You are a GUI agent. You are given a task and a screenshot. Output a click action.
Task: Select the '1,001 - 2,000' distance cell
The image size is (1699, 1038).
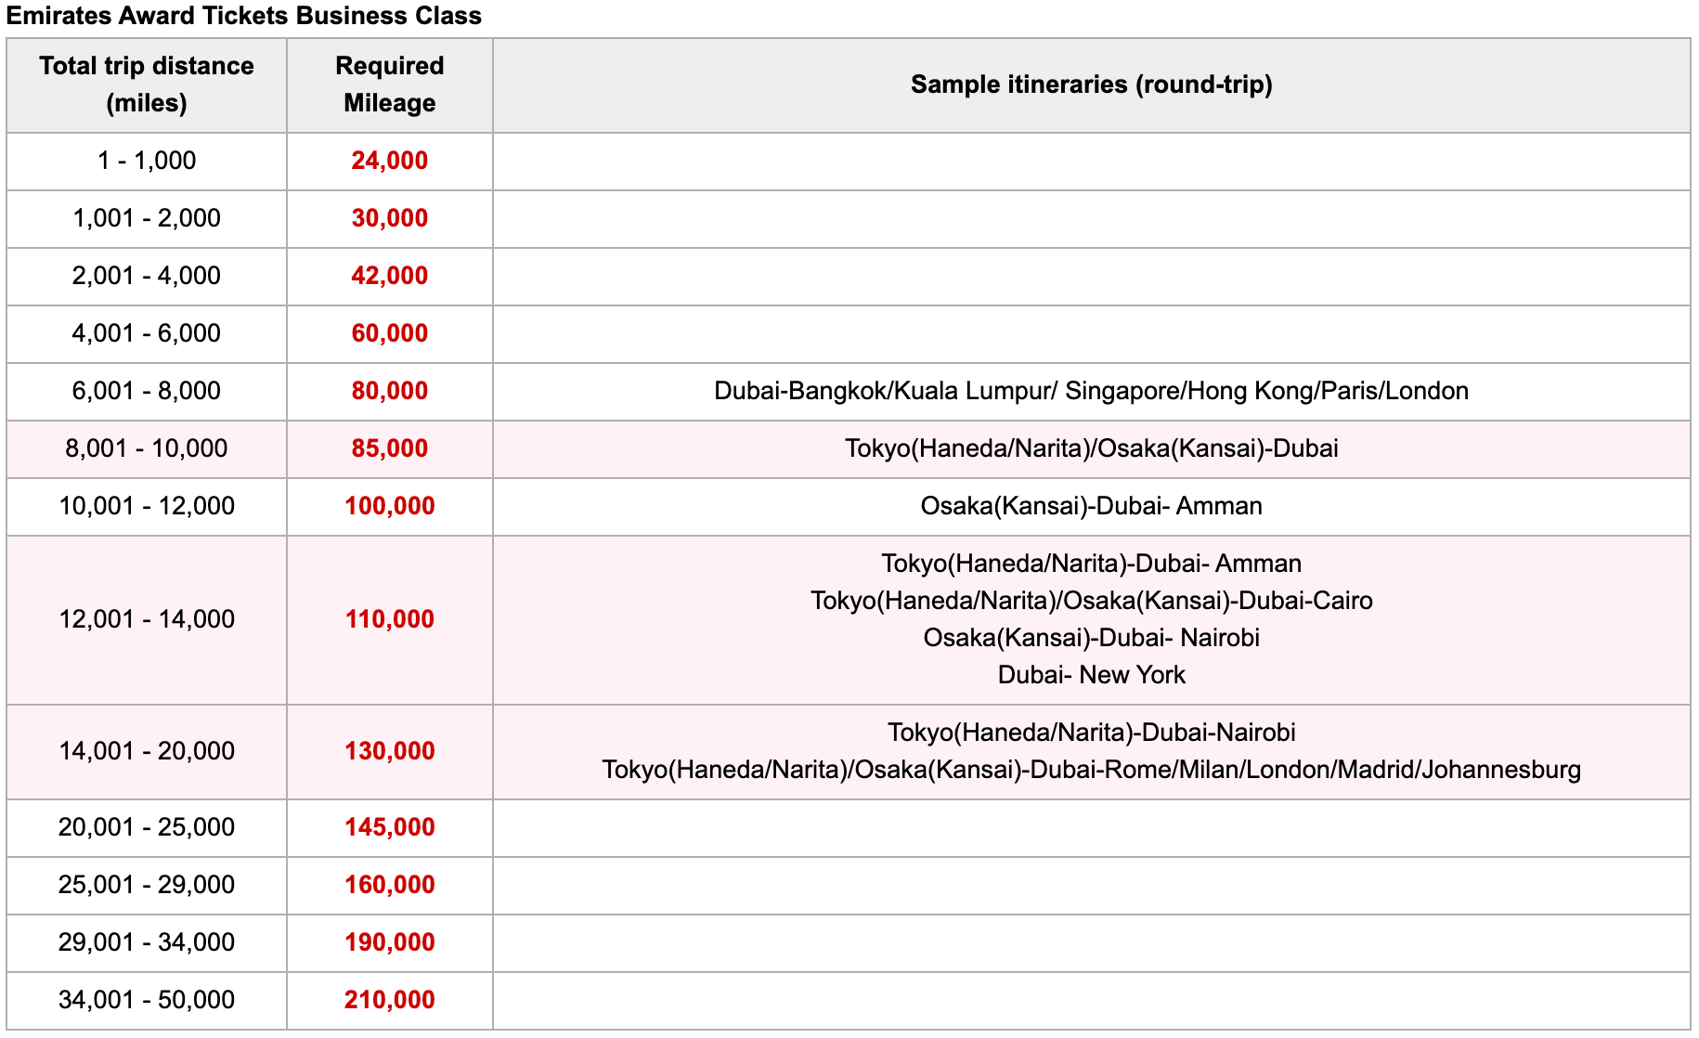coord(147,218)
